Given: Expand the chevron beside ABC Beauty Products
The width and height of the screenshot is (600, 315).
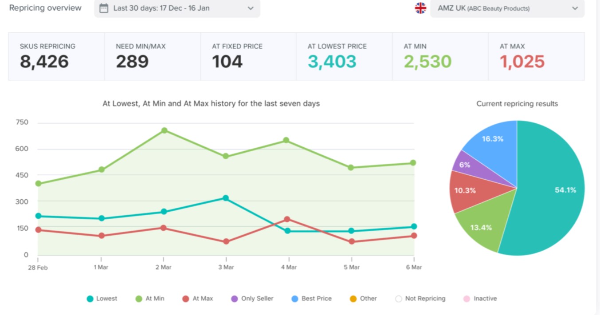Looking at the screenshot, I should pos(575,8).
